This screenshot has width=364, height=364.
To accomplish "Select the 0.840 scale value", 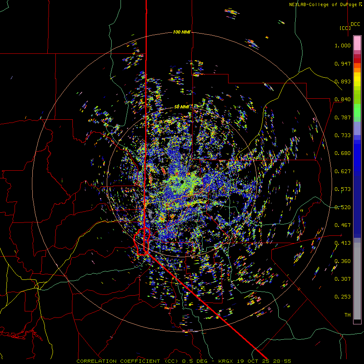I will (x=343, y=99).
